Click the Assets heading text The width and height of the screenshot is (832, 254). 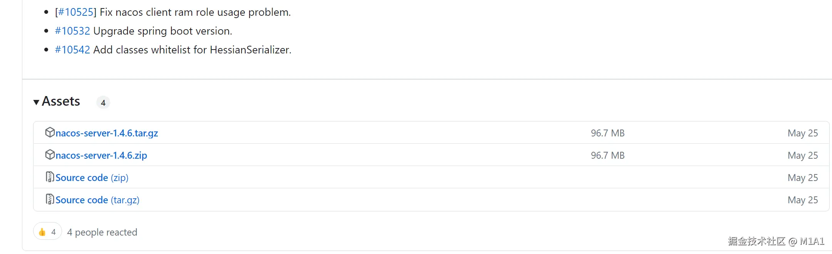click(61, 101)
